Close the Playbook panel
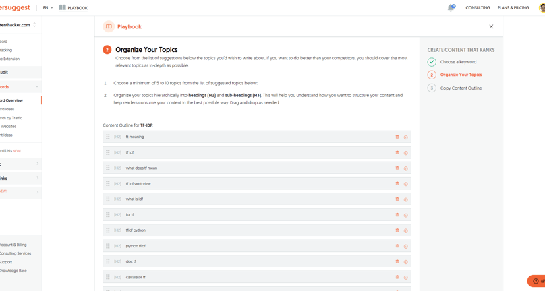Screen dimensions: 545x291 (491, 26)
